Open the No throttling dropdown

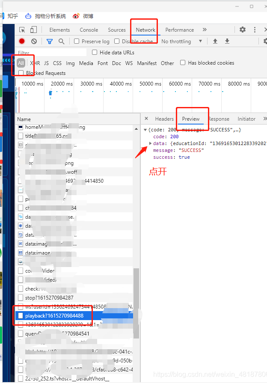(x=182, y=41)
